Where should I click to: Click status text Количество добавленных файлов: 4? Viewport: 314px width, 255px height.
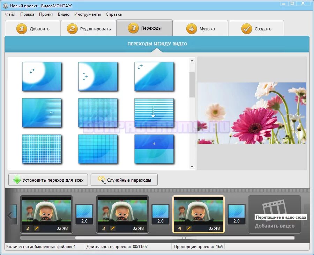[41, 247]
